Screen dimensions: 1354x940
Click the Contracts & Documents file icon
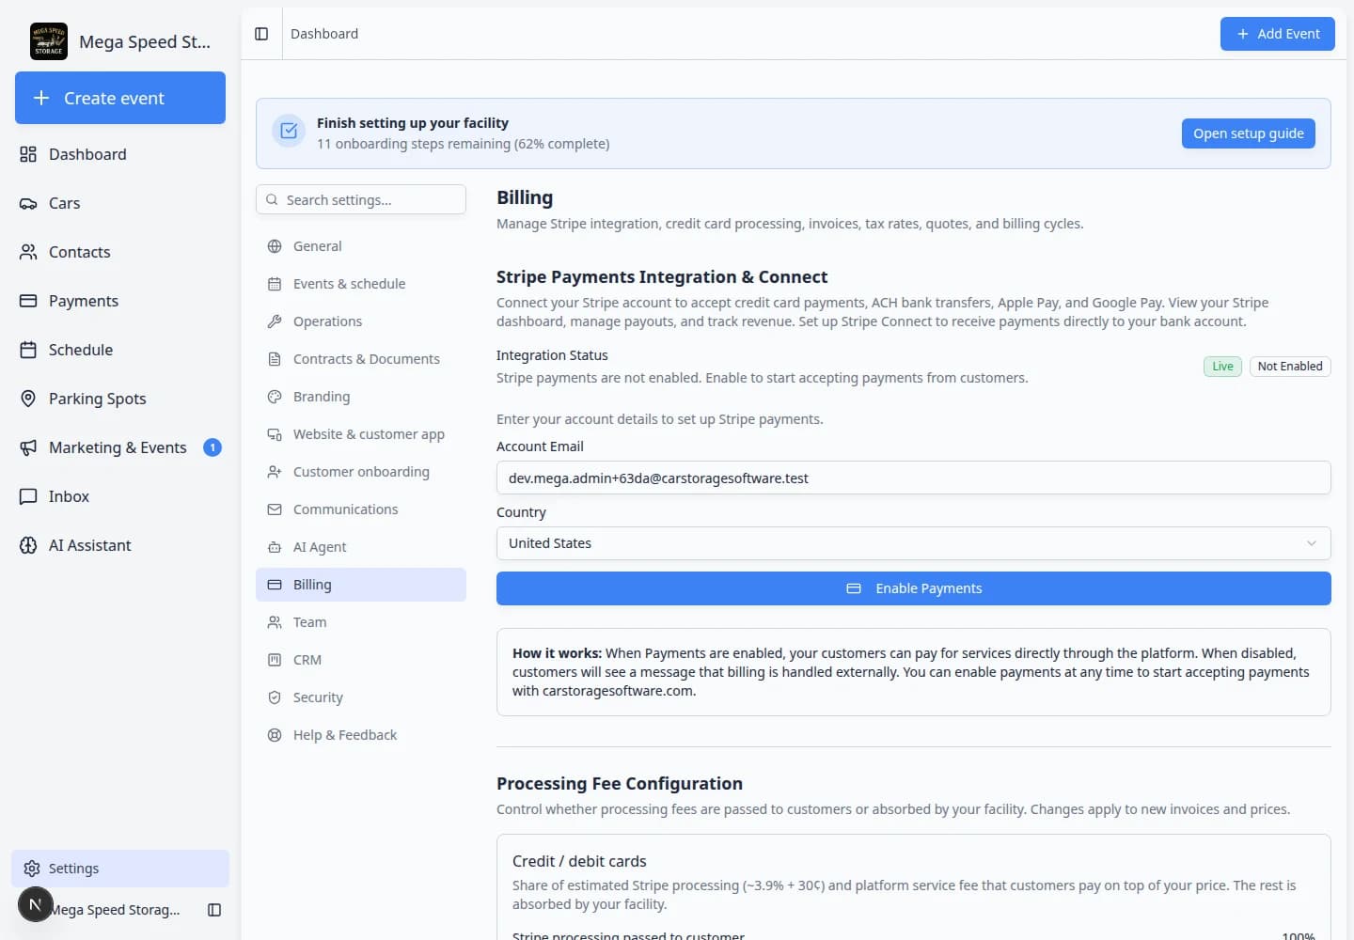click(x=275, y=359)
